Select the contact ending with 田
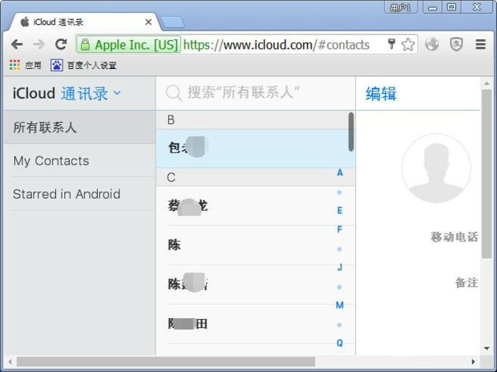The image size is (497, 372). pos(256,324)
